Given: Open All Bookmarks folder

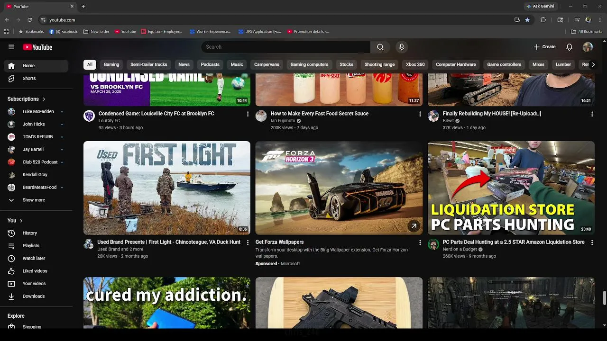Looking at the screenshot, I should tap(587, 32).
